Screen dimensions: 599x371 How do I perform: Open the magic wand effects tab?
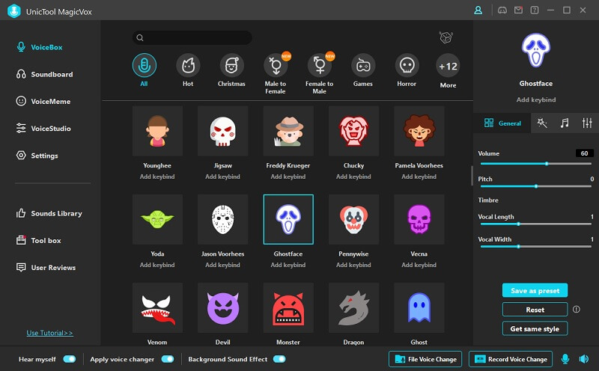[541, 123]
